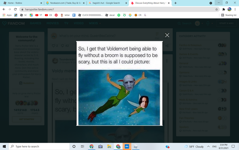
Task: Open a new browser tab
Action: point(175,3)
